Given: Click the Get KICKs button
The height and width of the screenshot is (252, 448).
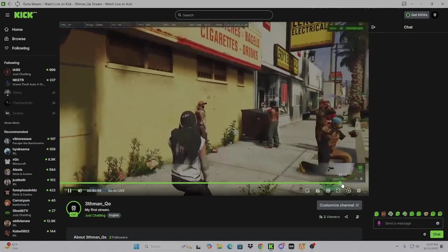Looking at the screenshot, I should pyautogui.click(x=417, y=15).
